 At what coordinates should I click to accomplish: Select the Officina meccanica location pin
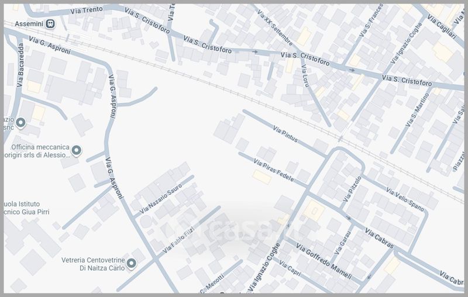[x=76, y=151]
